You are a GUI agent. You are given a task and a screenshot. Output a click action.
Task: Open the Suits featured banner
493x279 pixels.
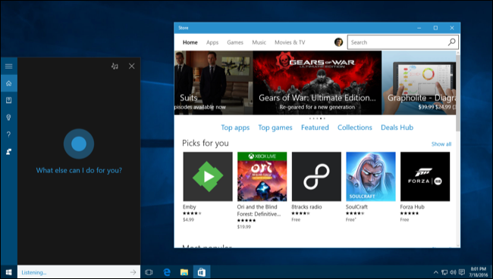213,82
